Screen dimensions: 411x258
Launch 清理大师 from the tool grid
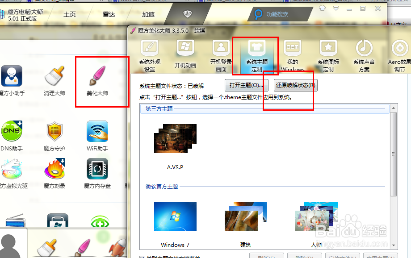coord(55,76)
